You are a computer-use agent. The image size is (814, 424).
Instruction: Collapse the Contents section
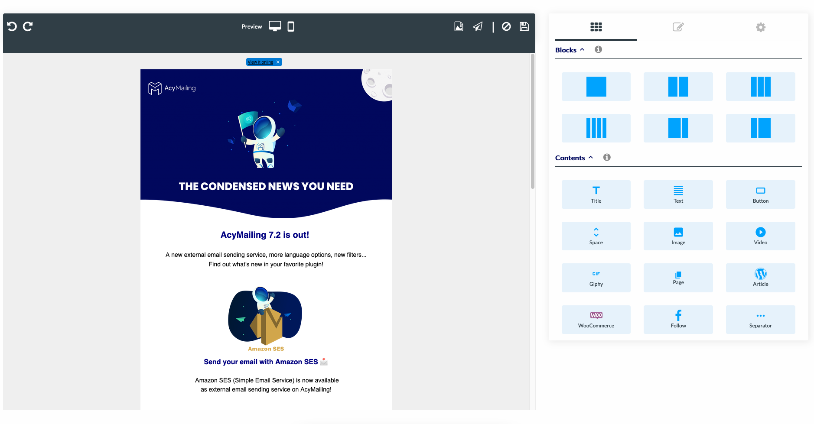coord(590,157)
